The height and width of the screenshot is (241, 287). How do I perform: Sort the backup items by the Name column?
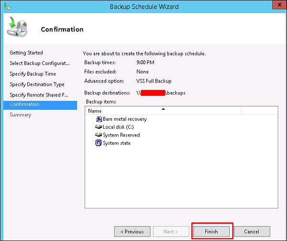(x=163, y=111)
